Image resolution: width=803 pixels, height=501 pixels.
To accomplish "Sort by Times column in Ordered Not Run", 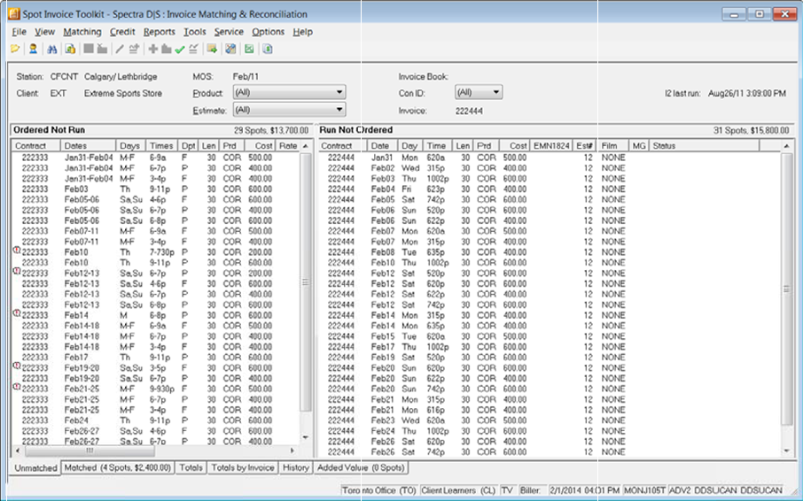I will pyautogui.click(x=162, y=146).
